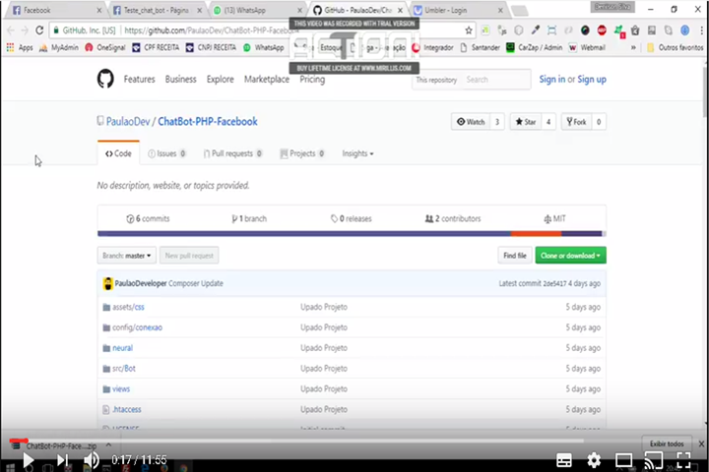Open the Clone or download dropdown

click(x=570, y=256)
